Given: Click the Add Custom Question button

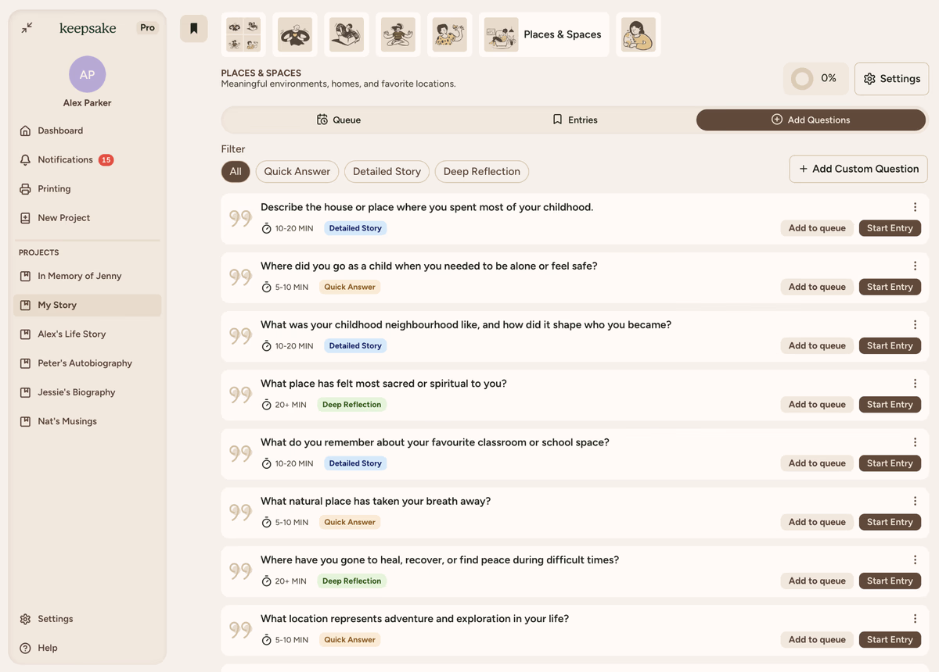Looking at the screenshot, I should pyautogui.click(x=858, y=169).
